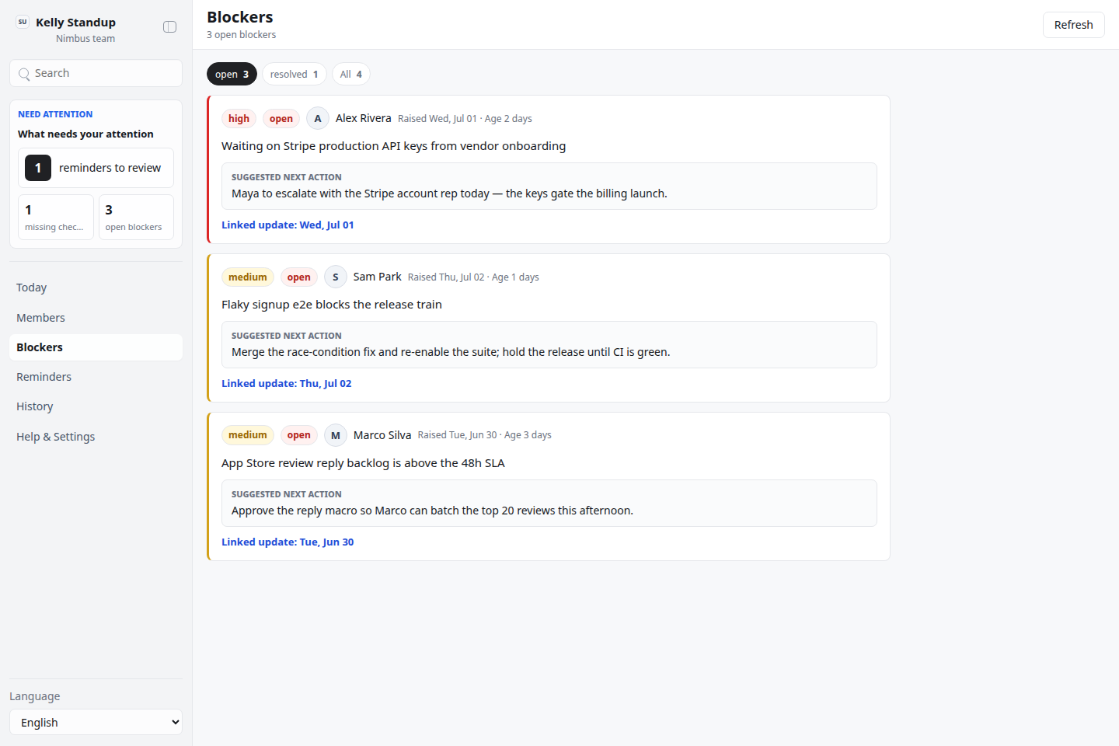Click Sam Park's avatar circle

[336, 277]
